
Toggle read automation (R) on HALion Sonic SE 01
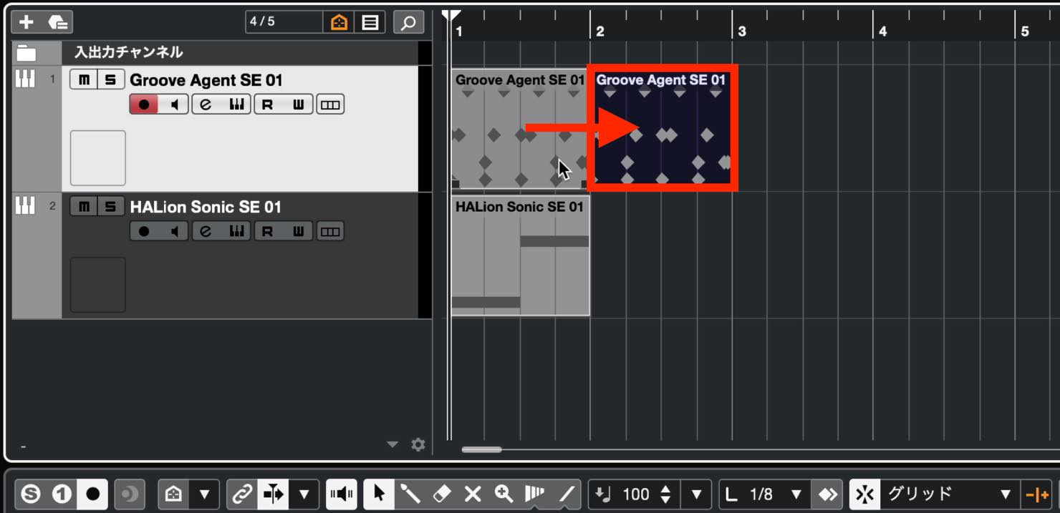(x=268, y=231)
